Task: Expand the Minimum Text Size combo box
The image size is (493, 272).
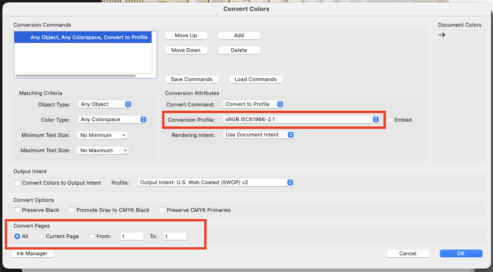Action: coord(102,135)
